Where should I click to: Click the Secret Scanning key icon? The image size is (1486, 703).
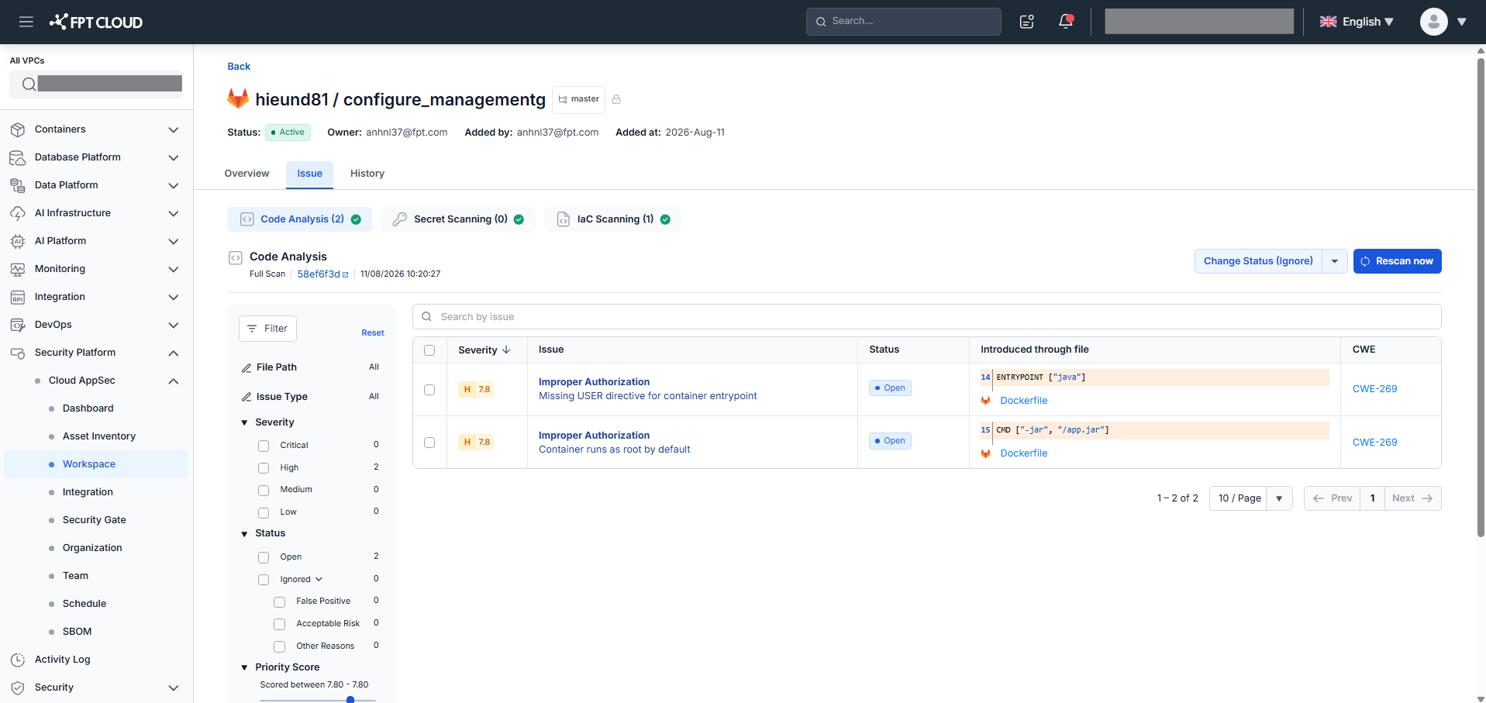400,219
